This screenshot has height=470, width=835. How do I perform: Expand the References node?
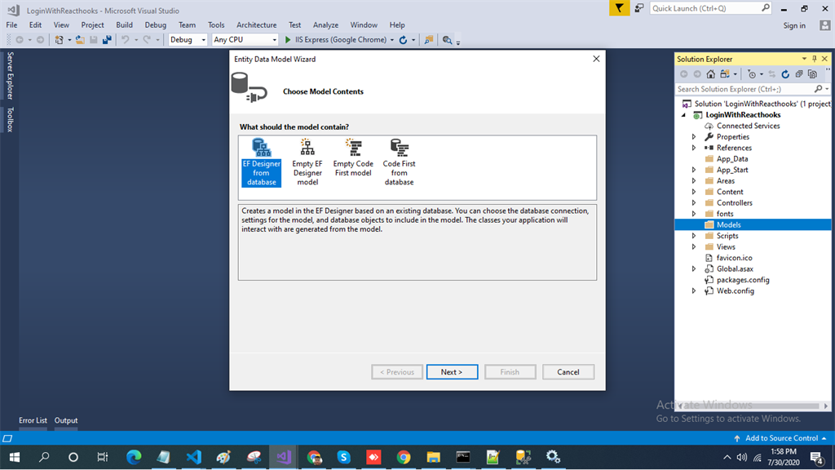(x=694, y=148)
